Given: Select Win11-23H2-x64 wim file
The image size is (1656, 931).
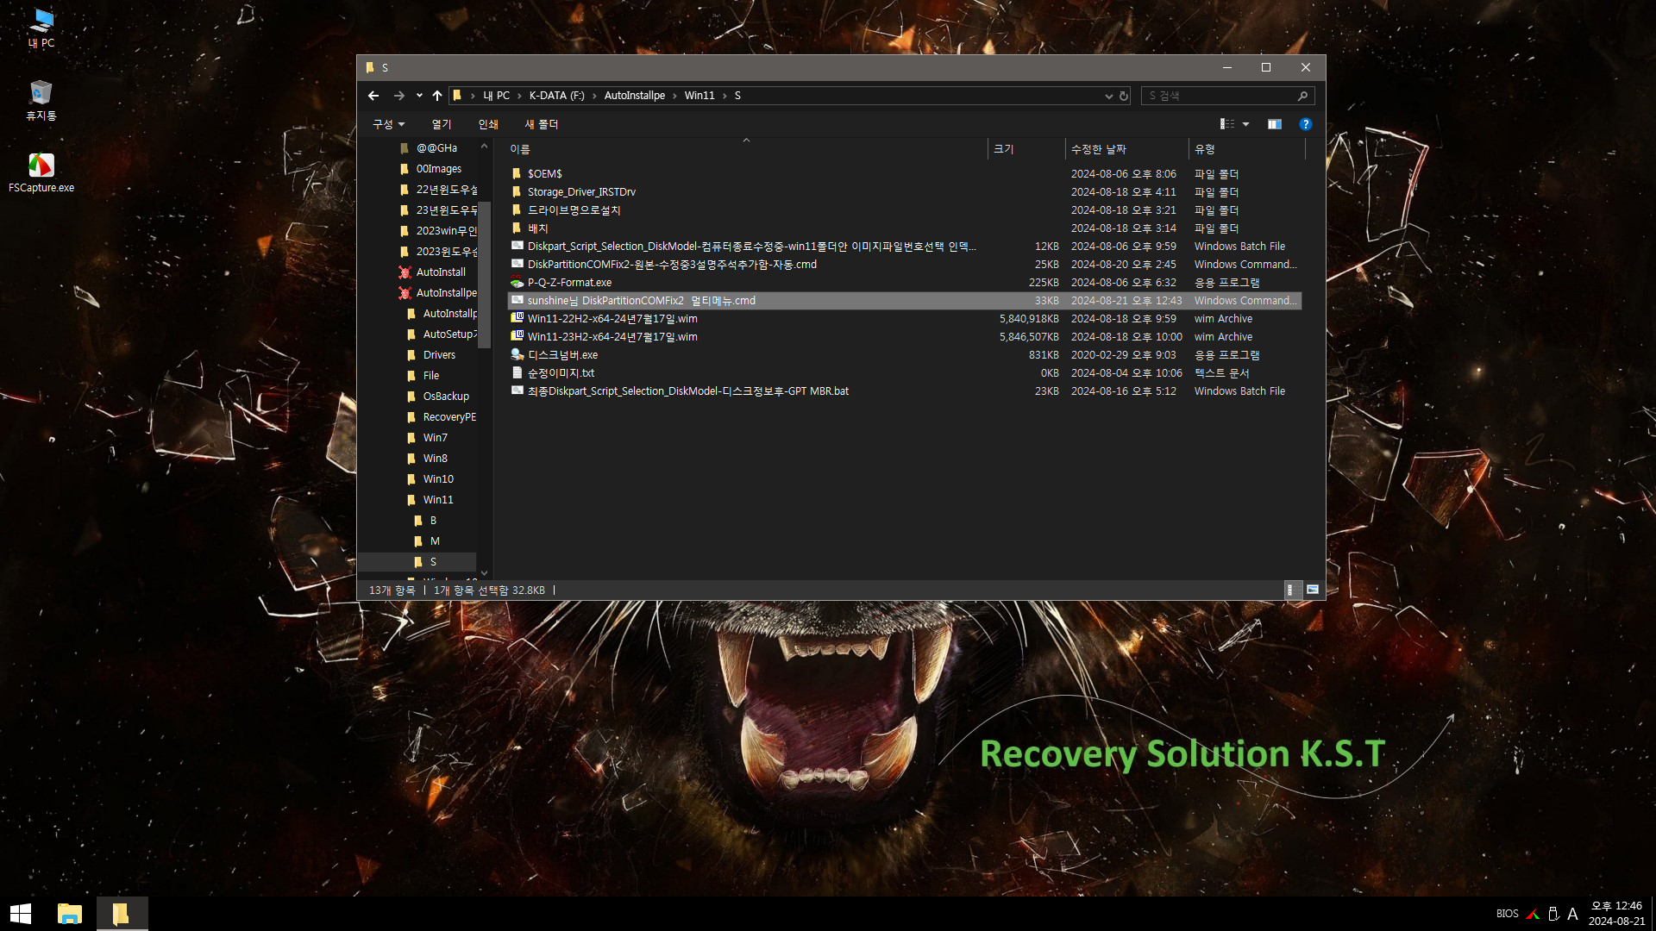Looking at the screenshot, I should 904,337.
